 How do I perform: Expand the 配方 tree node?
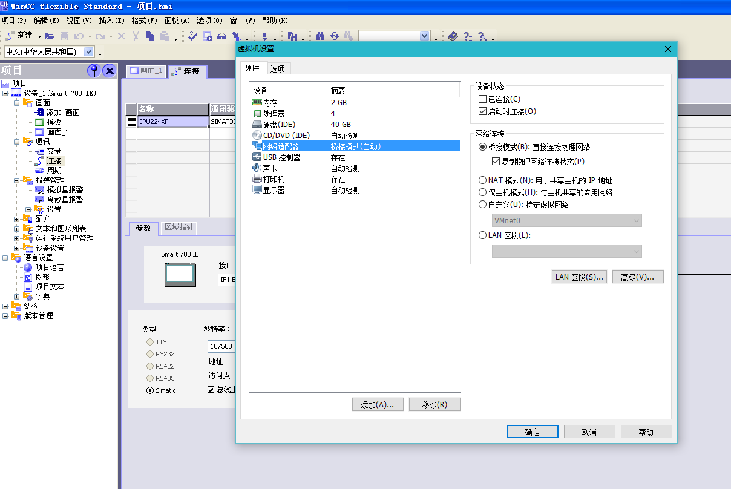(x=17, y=219)
